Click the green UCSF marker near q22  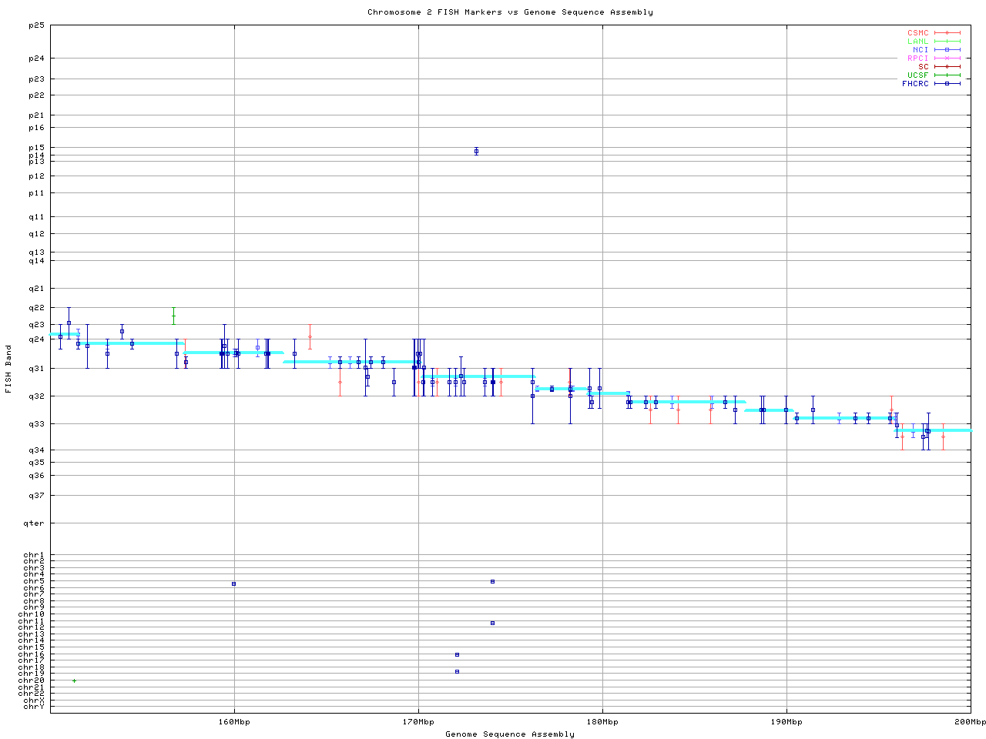[x=173, y=316]
